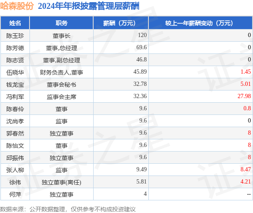Image resolution: width=253 pixels, height=213 pixels.
Task: Click the salary value 46.8
Action: tap(142, 60)
